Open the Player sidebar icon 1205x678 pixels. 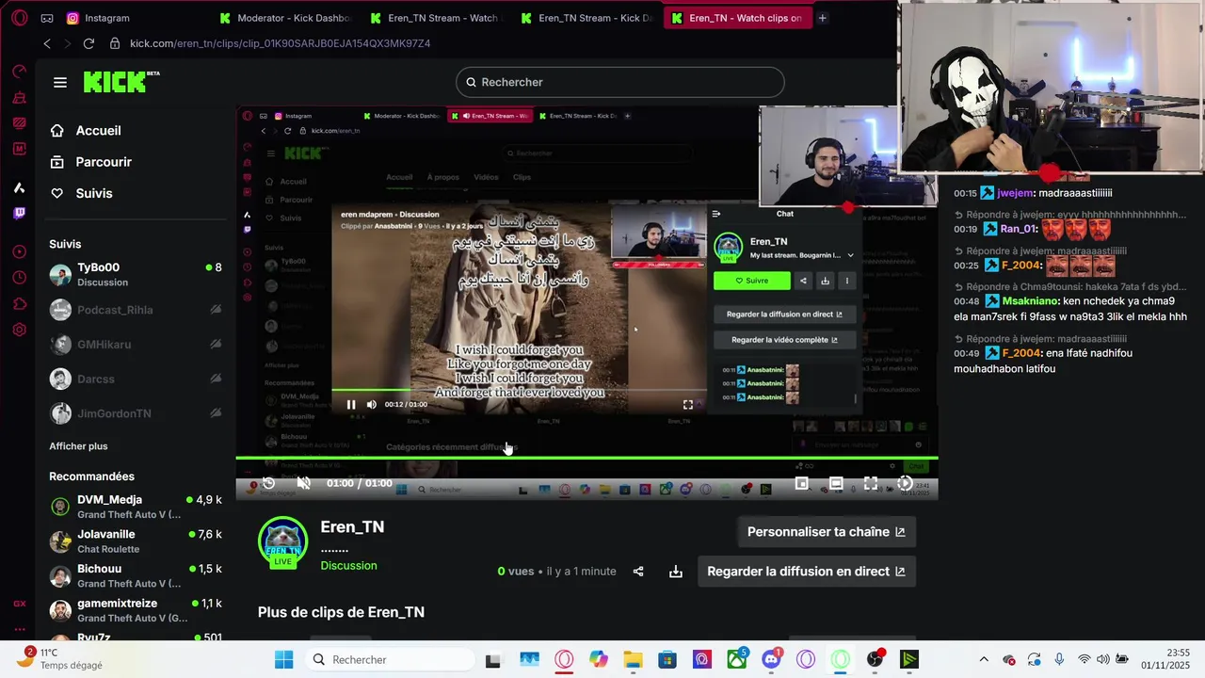click(19, 251)
